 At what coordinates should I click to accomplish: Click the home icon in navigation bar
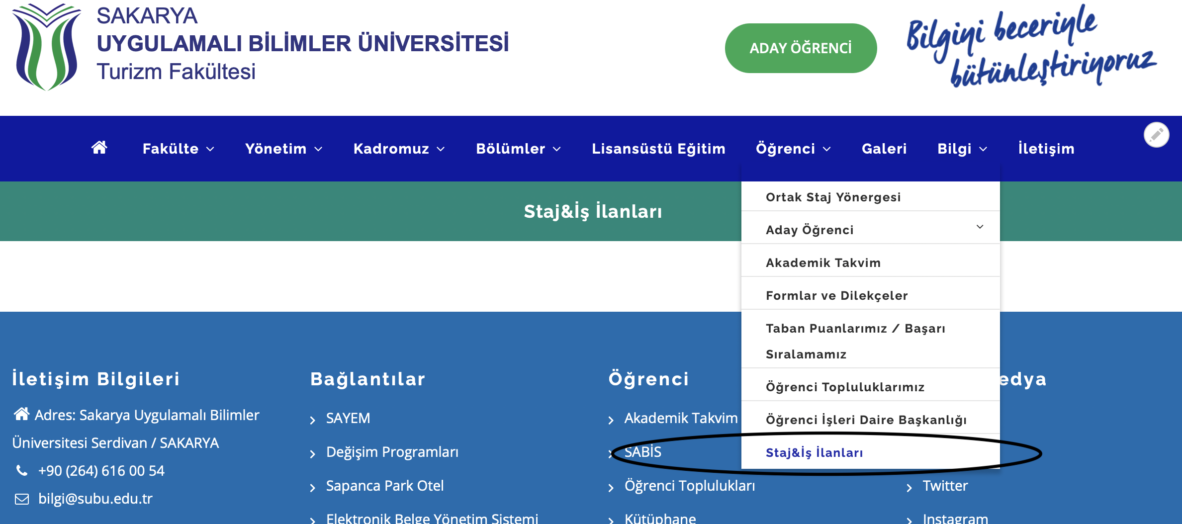tap(99, 148)
